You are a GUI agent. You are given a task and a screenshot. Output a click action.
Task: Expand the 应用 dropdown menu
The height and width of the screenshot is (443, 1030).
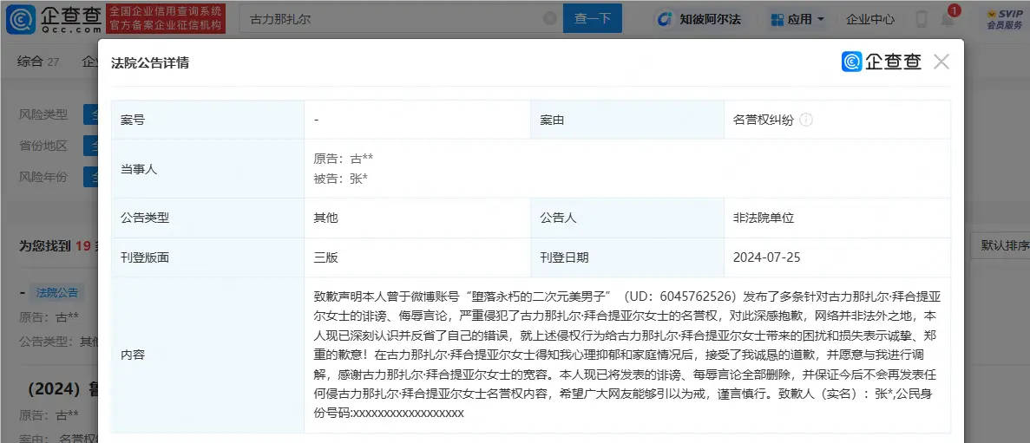click(797, 19)
